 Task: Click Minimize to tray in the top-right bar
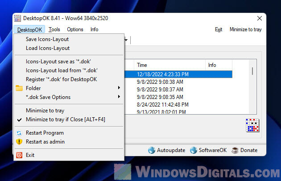[x=245, y=29]
